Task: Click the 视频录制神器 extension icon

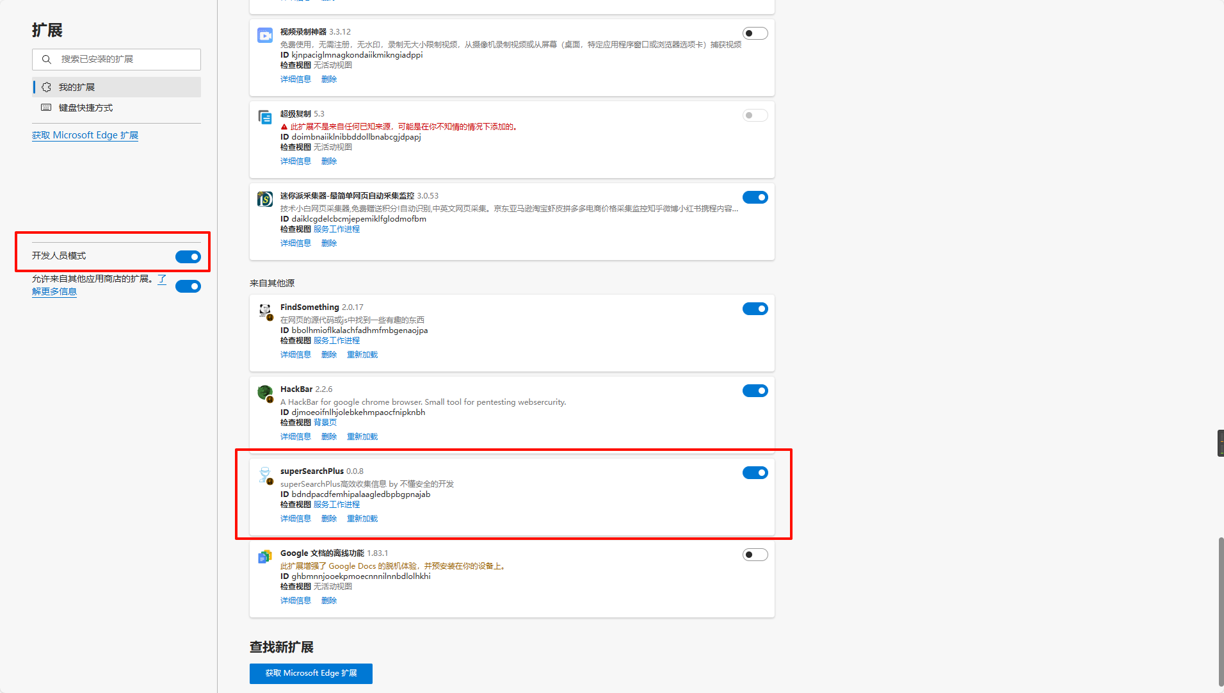Action: [x=264, y=35]
